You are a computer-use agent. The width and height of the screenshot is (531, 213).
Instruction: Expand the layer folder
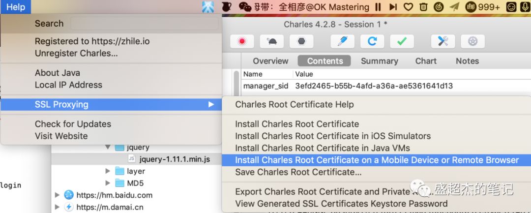click(108, 171)
